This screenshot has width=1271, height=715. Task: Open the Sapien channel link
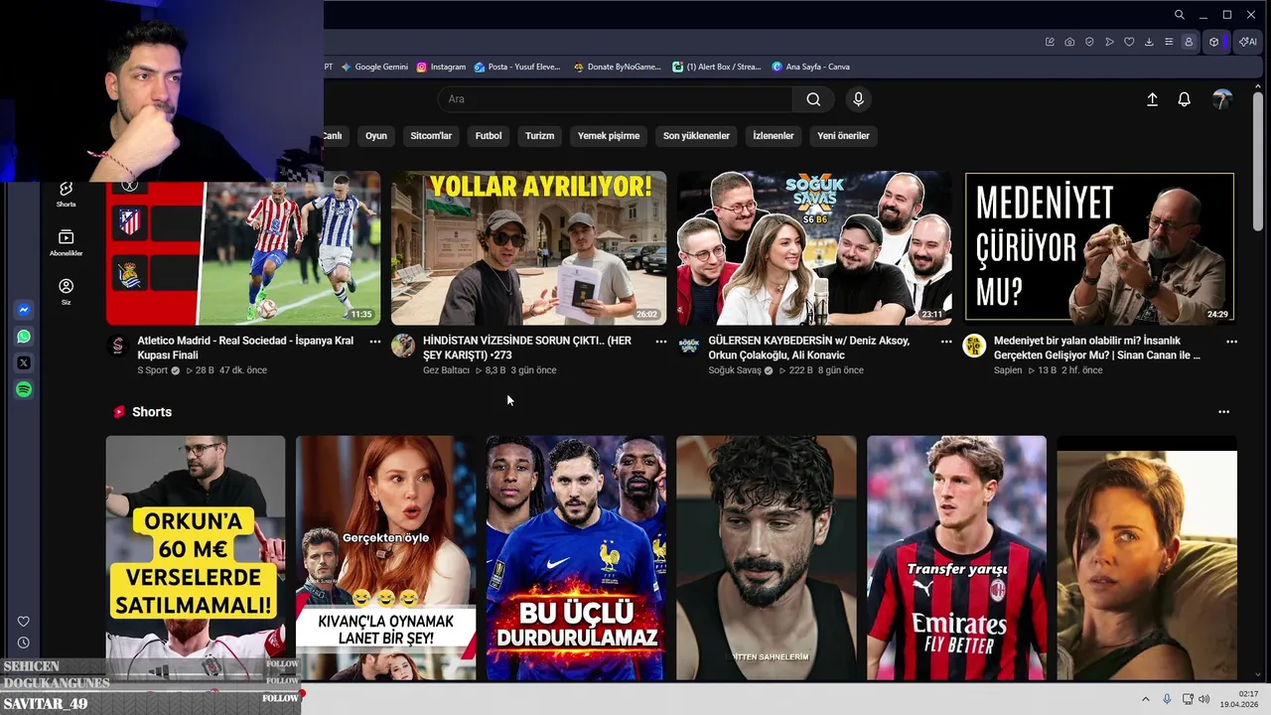coord(1008,370)
